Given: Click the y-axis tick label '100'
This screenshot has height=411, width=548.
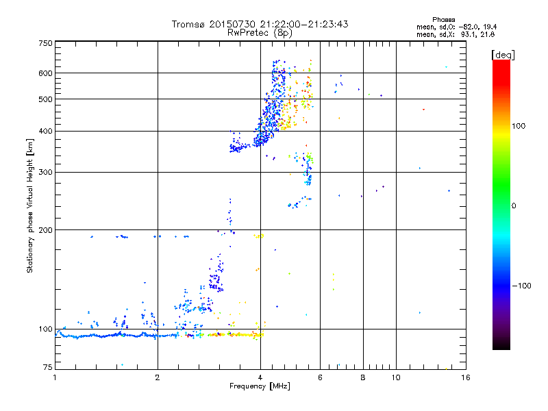Looking at the screenshot, I should coord(45,329).
